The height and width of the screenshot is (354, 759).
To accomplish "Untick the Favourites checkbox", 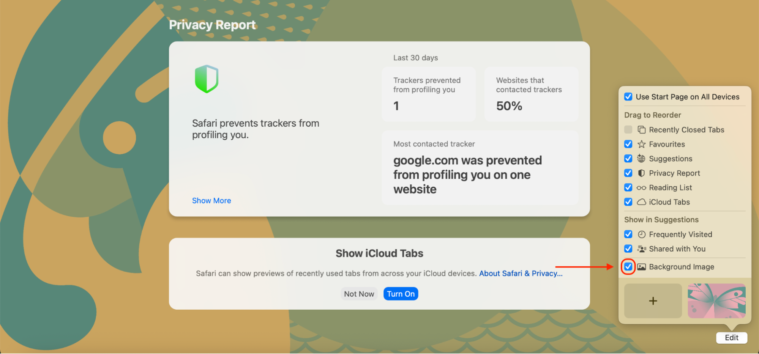I will 628,144.
